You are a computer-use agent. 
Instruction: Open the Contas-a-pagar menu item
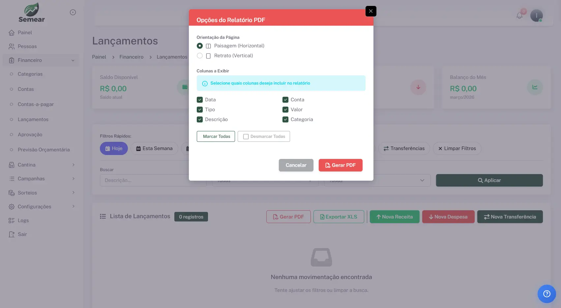tap(36, 104)
